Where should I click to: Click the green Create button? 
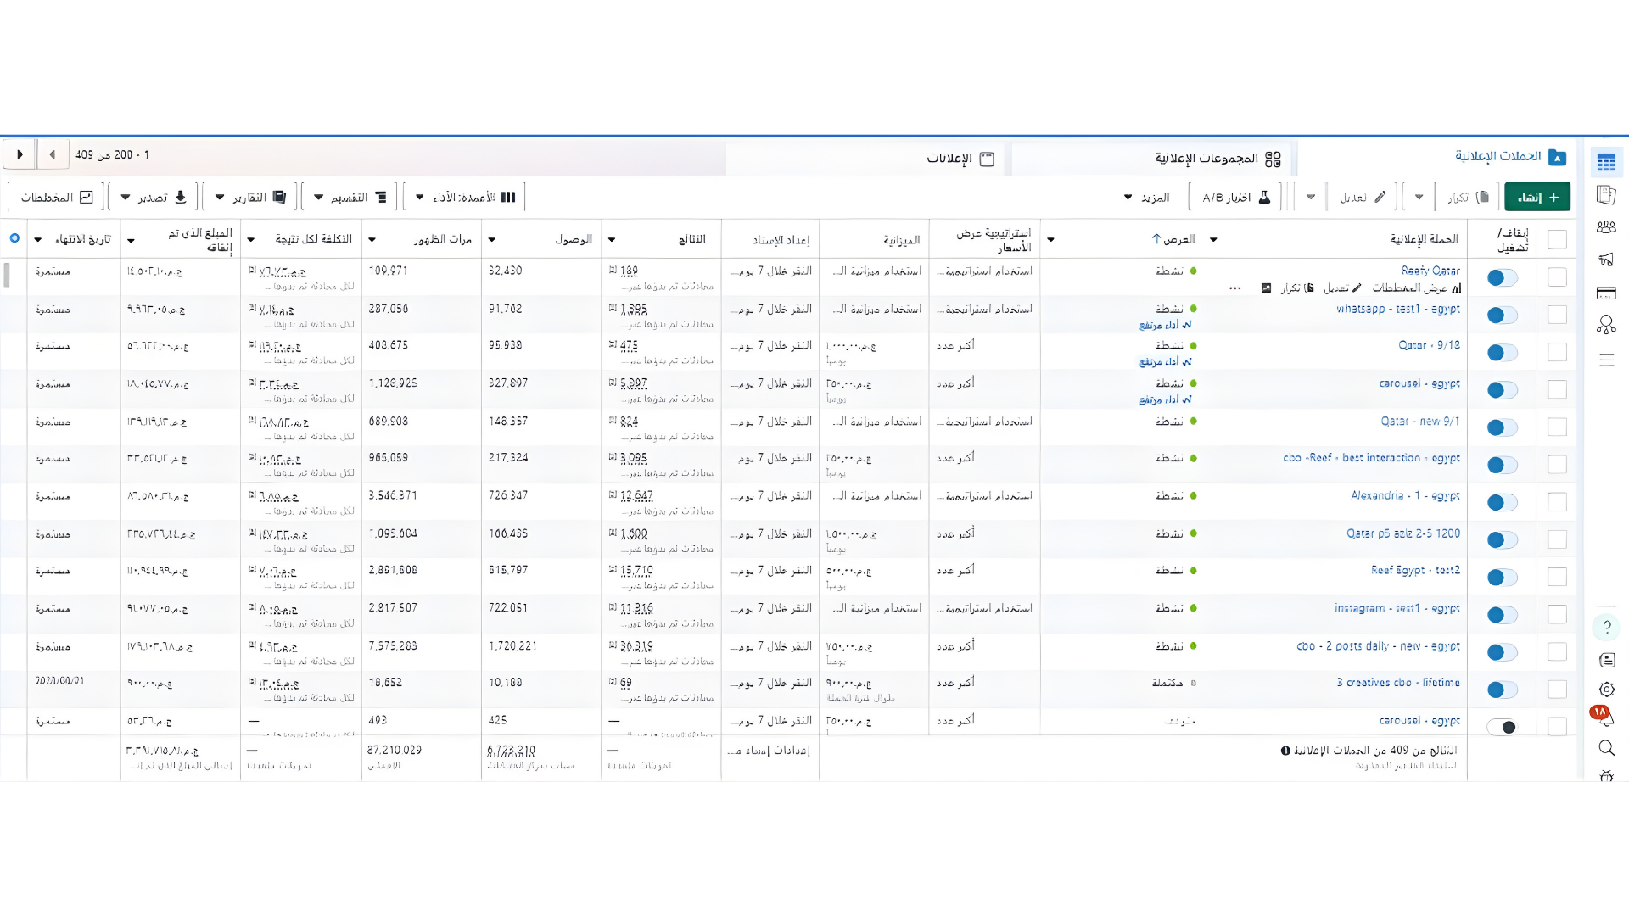point(1537,197)
